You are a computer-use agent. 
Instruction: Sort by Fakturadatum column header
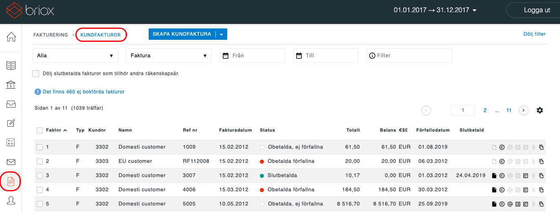coord(235,130)
